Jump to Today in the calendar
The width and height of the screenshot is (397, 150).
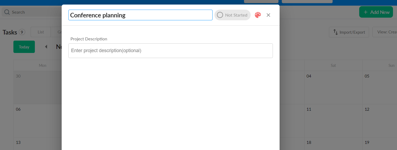(x=24, y=47)
